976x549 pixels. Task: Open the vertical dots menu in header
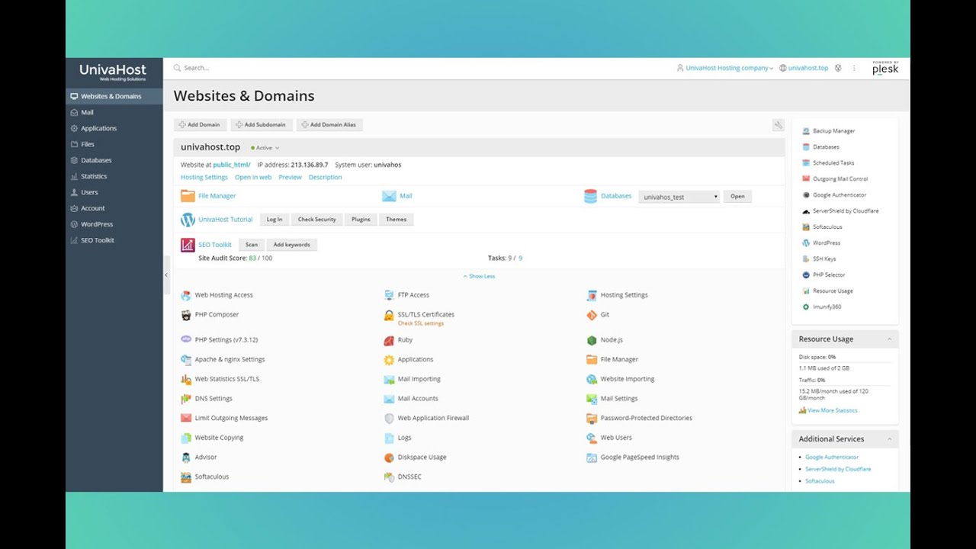point(854,68)
